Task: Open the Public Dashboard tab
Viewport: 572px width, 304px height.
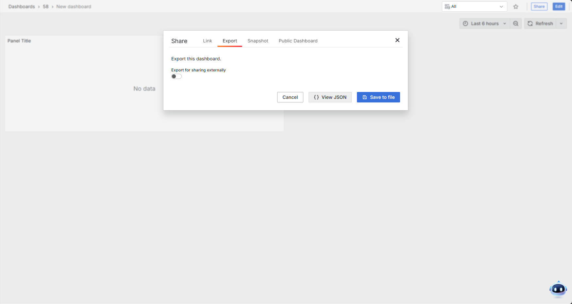Action: (298, 41)
